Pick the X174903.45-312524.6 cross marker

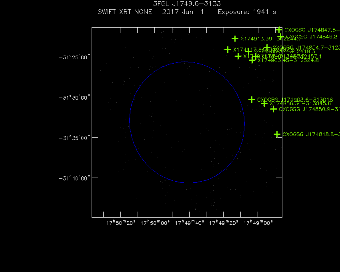(252, 60)
